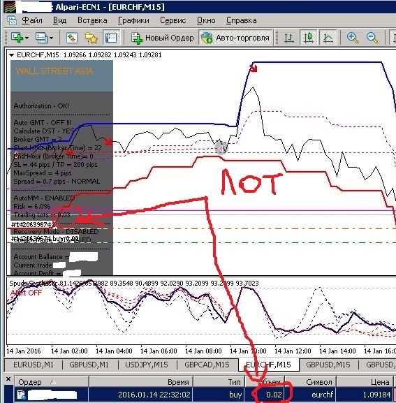Expand the Profiles dropdown arrow
Image resolution: width=396 pixels, height=403 pixels.
pyautogui.click(x=52, y=38)
